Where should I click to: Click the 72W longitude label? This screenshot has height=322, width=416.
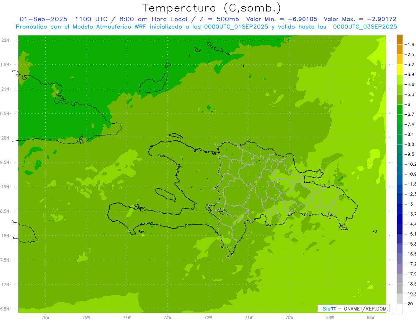(208, 317)
